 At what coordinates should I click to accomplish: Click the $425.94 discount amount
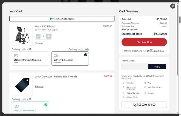click(x=108, y=76)
